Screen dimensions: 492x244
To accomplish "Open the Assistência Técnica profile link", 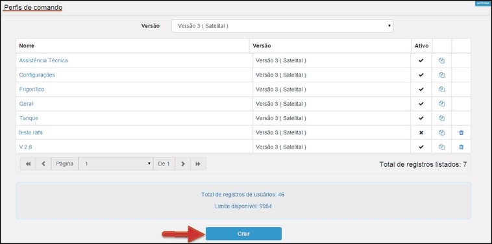I will [43, 60].
